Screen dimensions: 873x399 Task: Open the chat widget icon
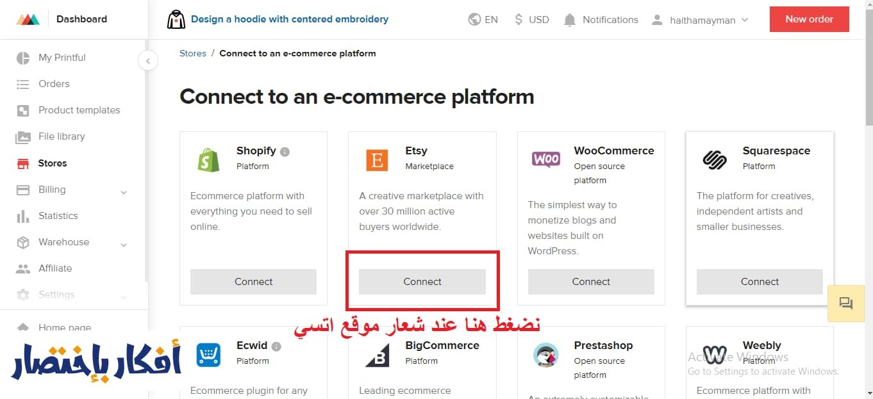[x=845, y=304]
